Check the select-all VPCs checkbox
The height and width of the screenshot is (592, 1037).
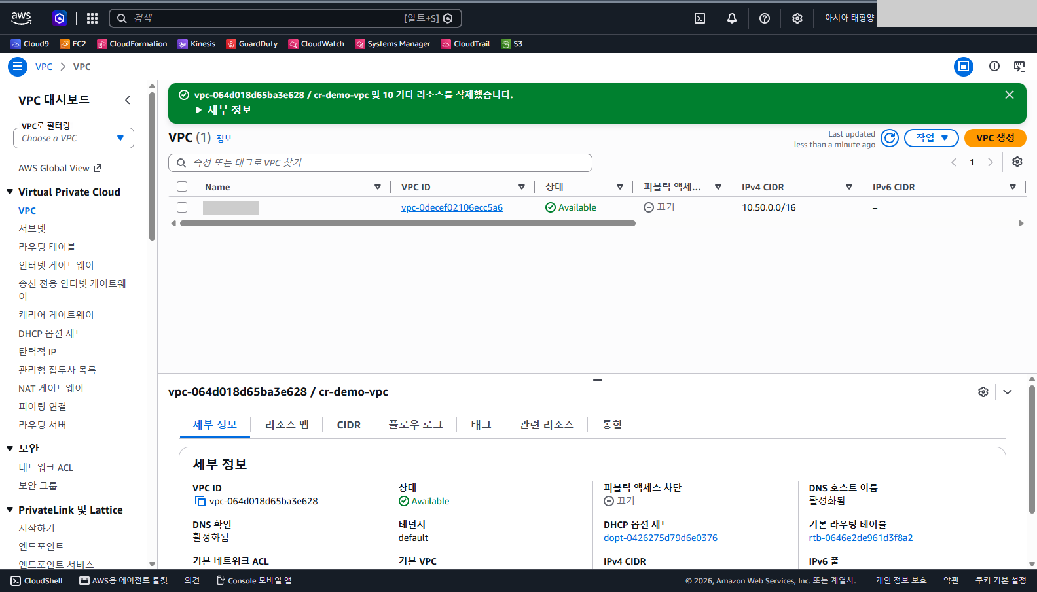coord(182,186)
